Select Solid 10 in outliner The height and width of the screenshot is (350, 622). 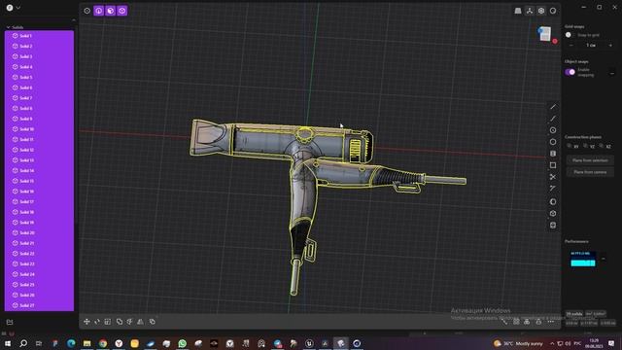pos(39,129)
